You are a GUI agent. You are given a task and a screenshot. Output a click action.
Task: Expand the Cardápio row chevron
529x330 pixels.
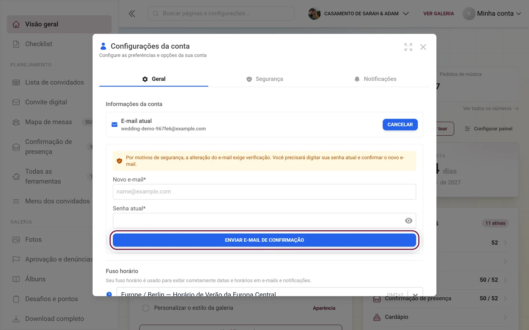click(505, 317)
